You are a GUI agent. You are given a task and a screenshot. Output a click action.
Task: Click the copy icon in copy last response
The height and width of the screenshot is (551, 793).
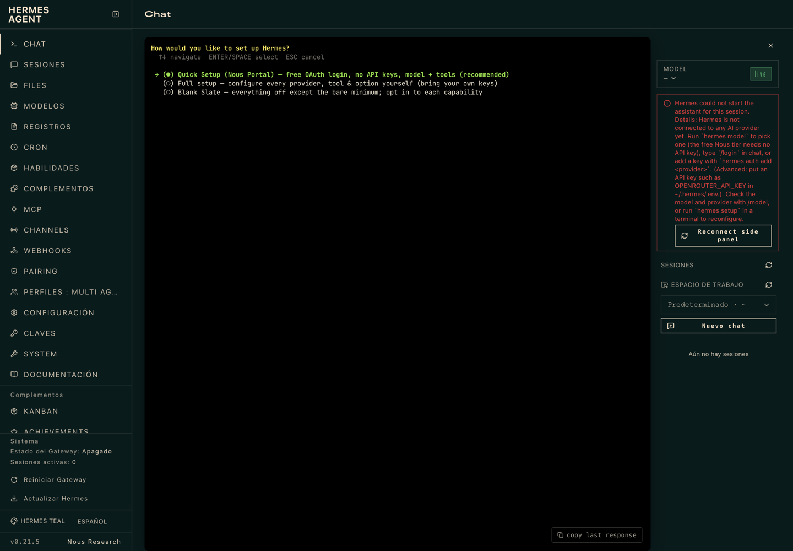point(560,535)
